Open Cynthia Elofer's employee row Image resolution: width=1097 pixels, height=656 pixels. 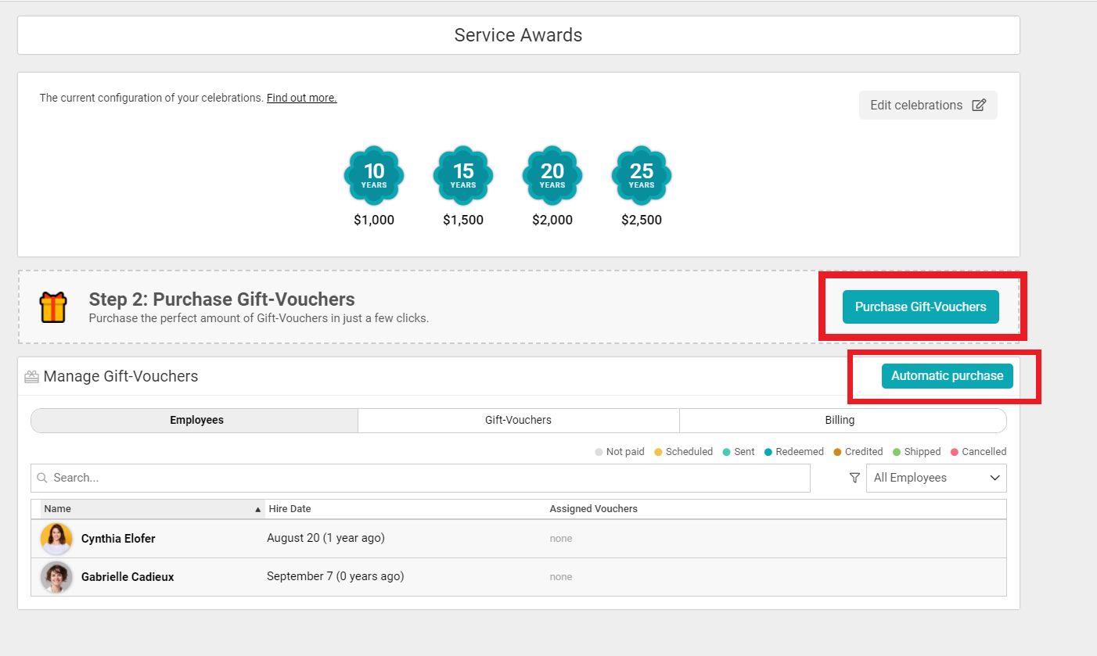tap(118, 539)
